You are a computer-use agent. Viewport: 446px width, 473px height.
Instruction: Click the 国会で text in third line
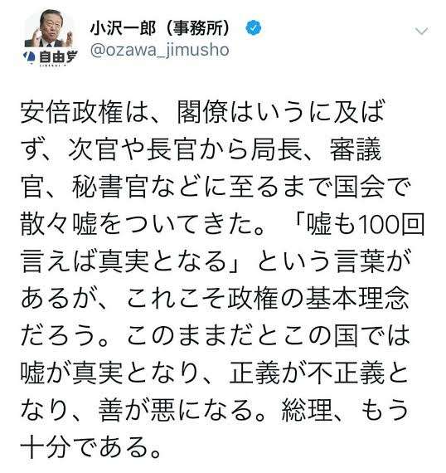pos(372,187)
